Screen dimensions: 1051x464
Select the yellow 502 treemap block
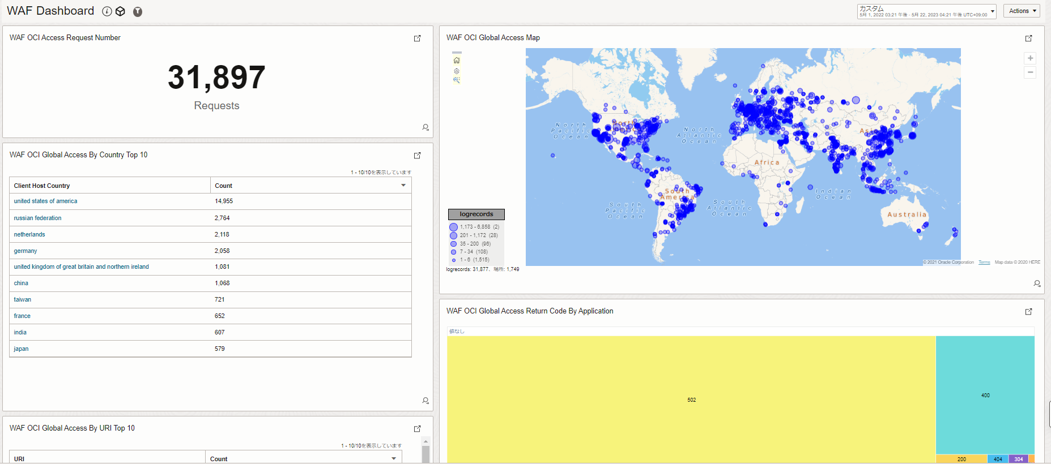(x=691, y=399)
